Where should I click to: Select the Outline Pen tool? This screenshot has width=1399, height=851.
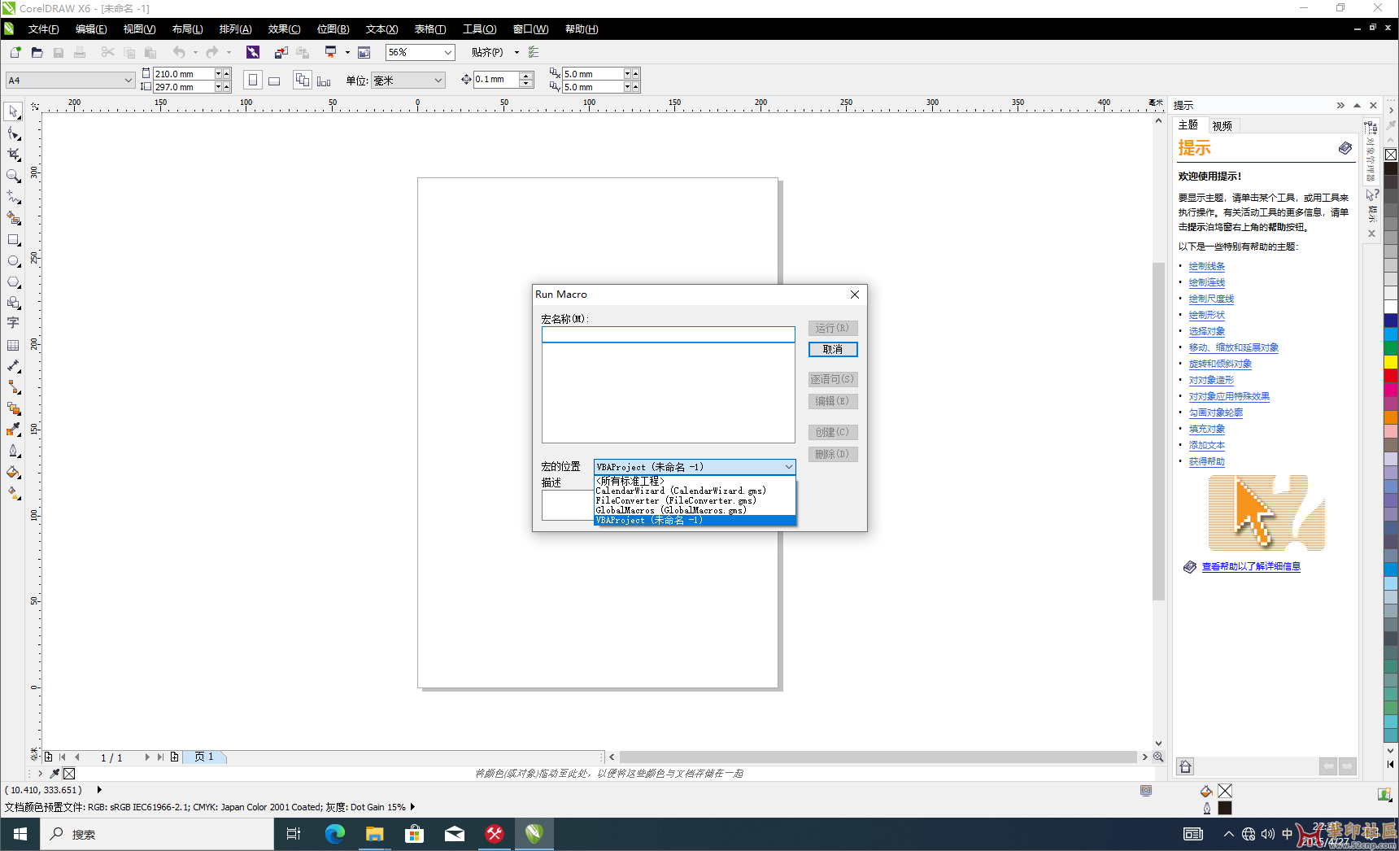tap(14, 451)
